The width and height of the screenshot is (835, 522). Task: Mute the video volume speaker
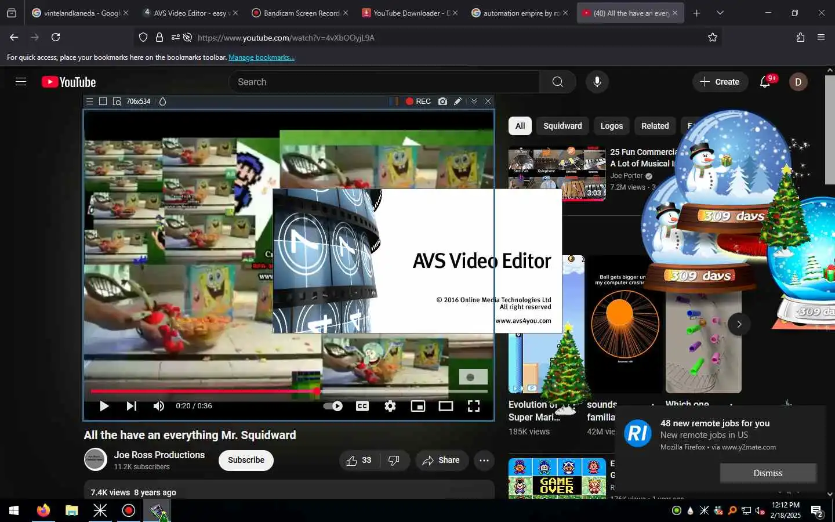[x=159, y=406]
